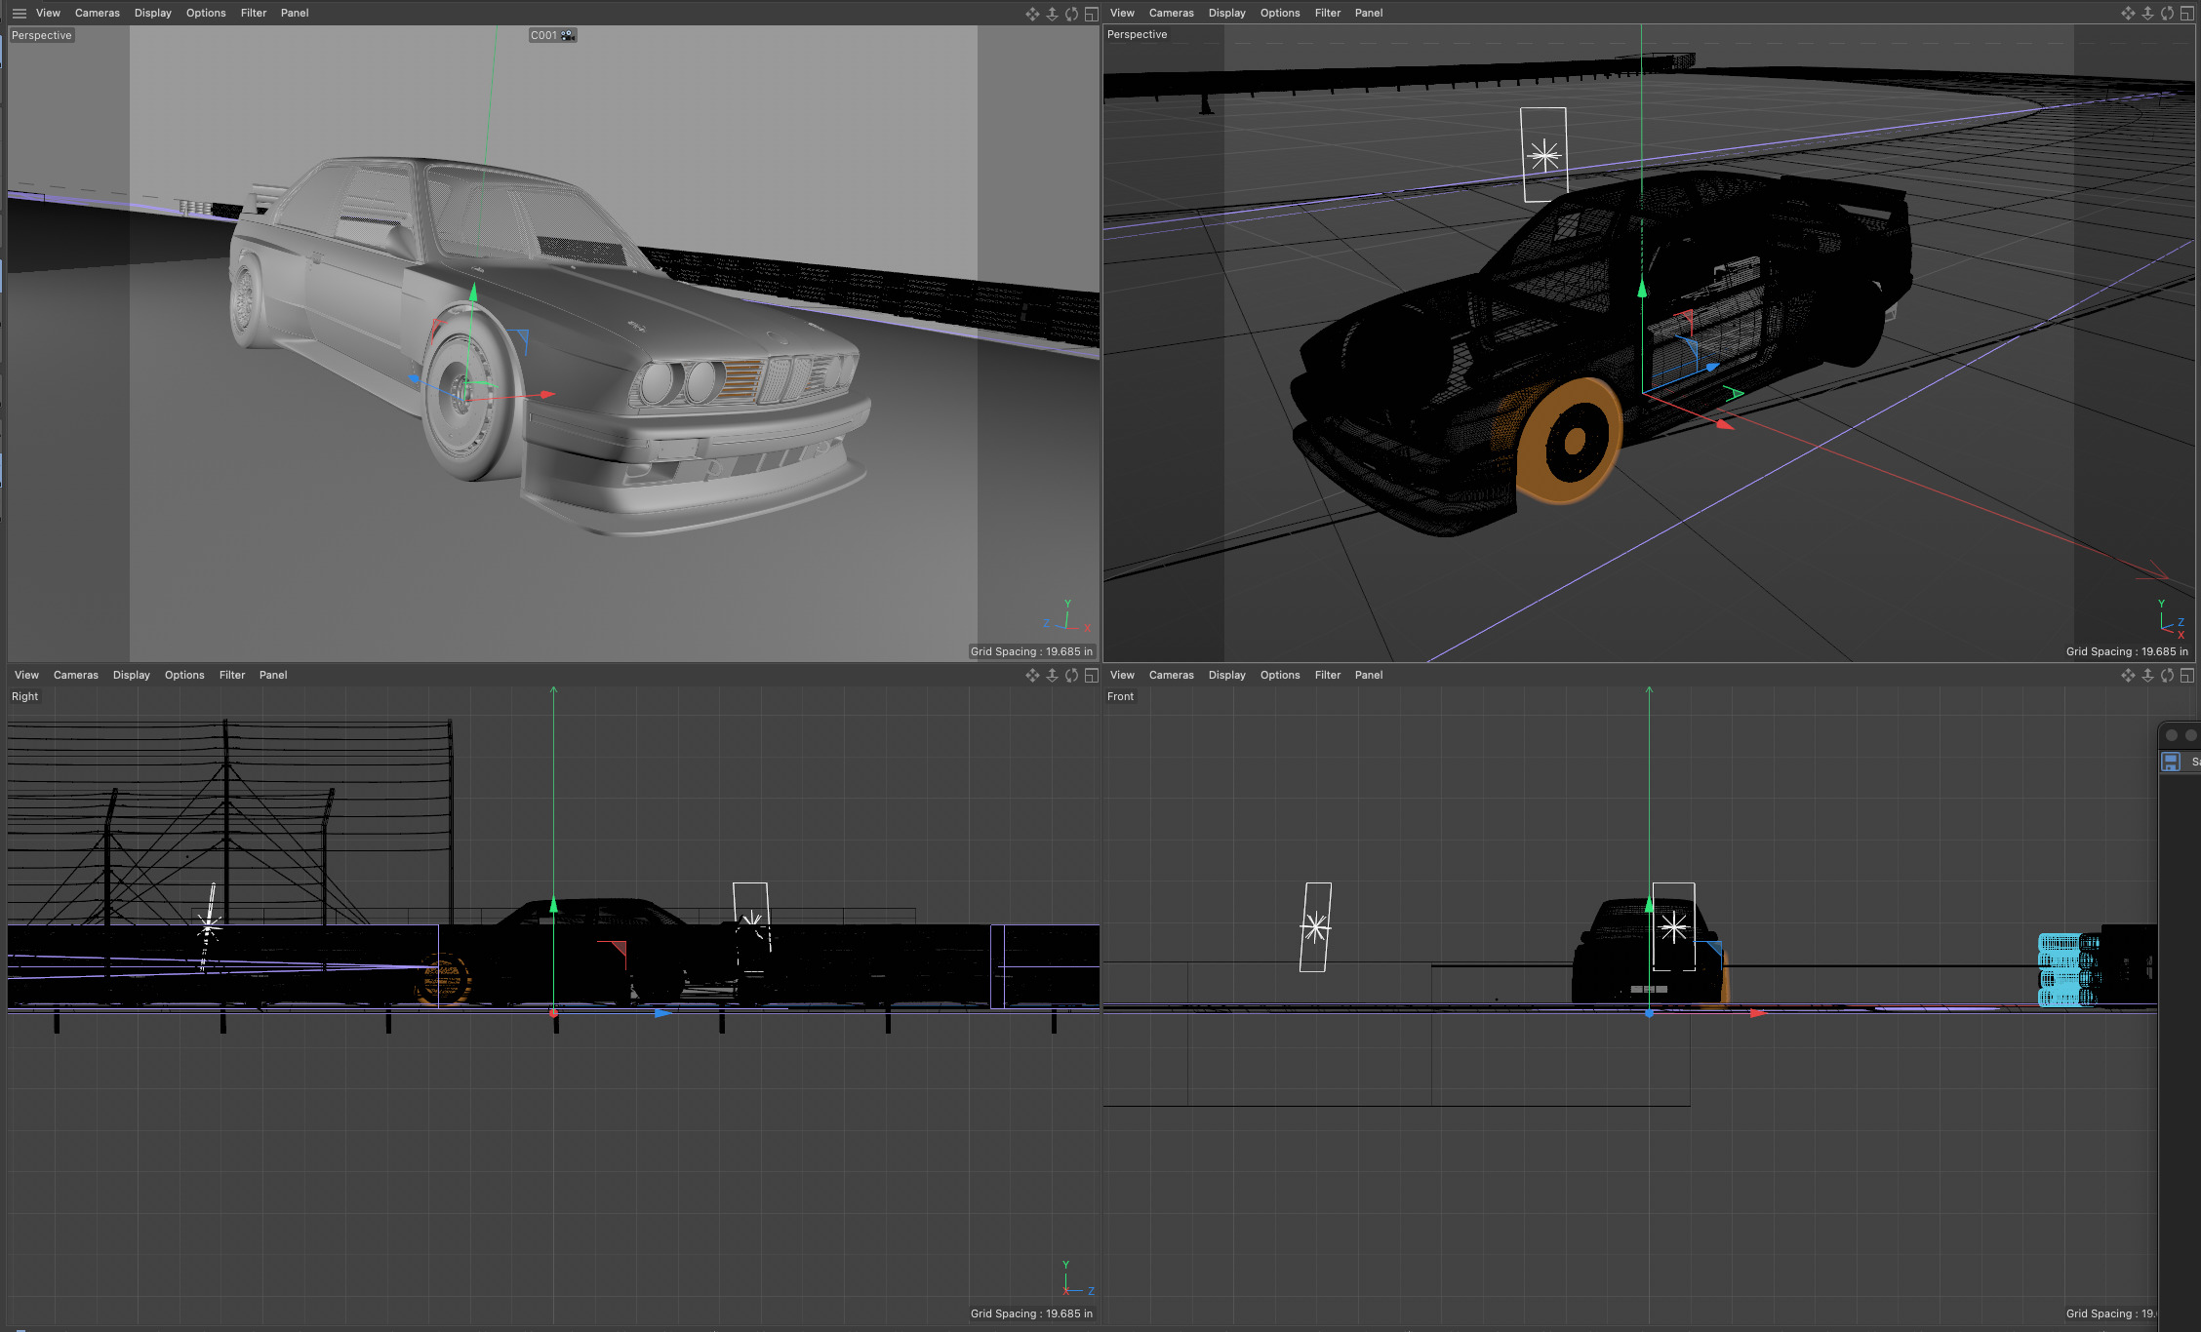The width and height of the screenshot is (2201, 1332).
Task: Click the orbit rotate icon in Front viewport
Action: tap(2167, 675)
